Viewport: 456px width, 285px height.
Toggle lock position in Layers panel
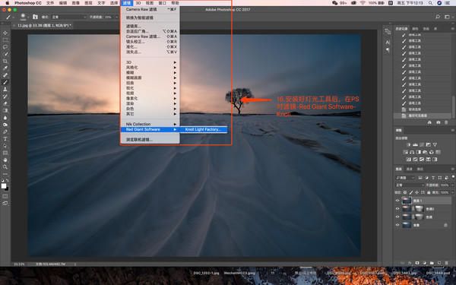tap(417, 192)
